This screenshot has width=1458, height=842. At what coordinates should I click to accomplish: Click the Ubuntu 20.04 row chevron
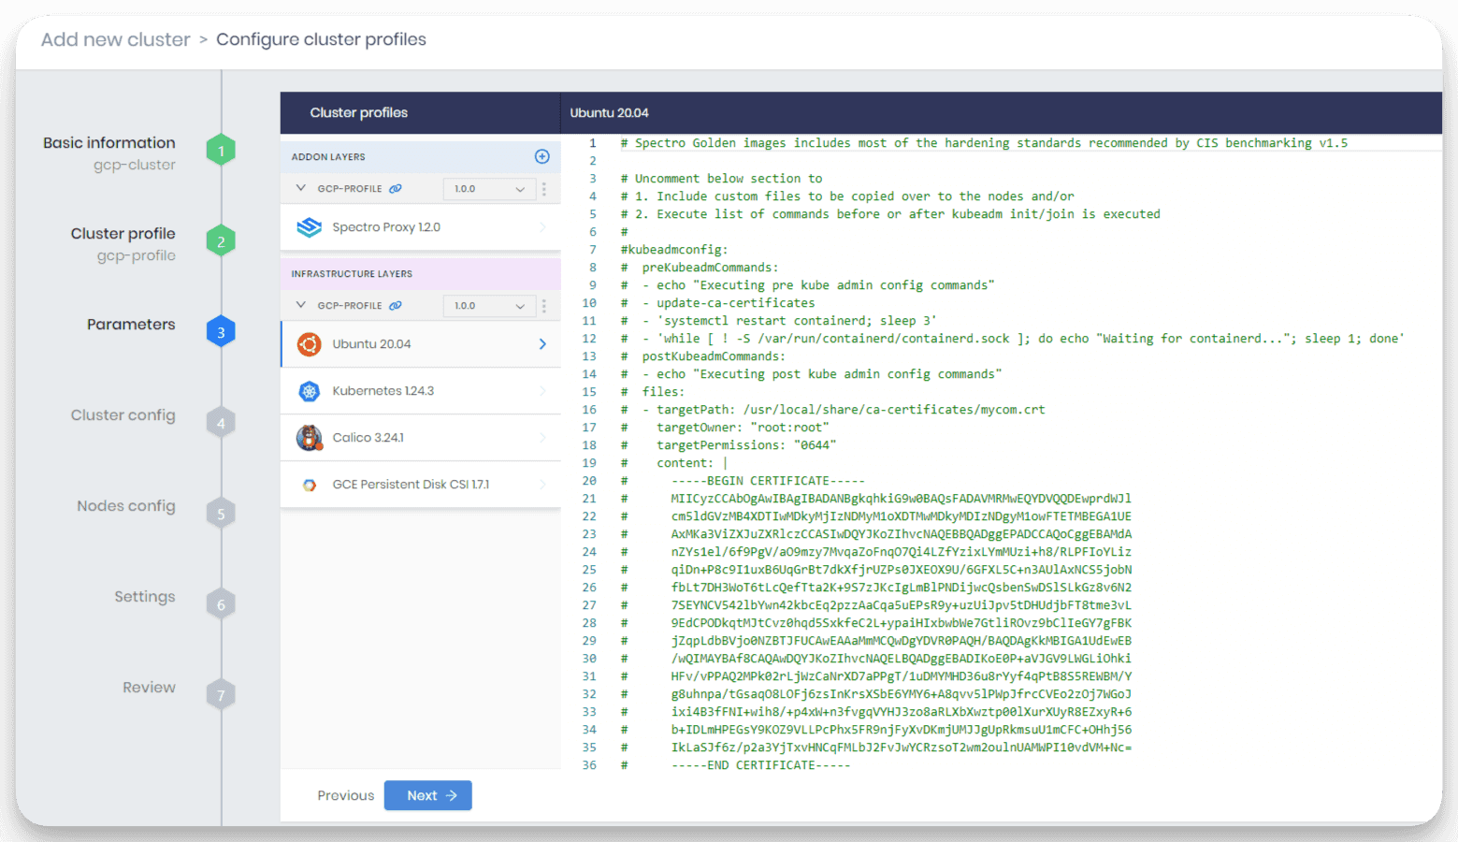point(542,344)
